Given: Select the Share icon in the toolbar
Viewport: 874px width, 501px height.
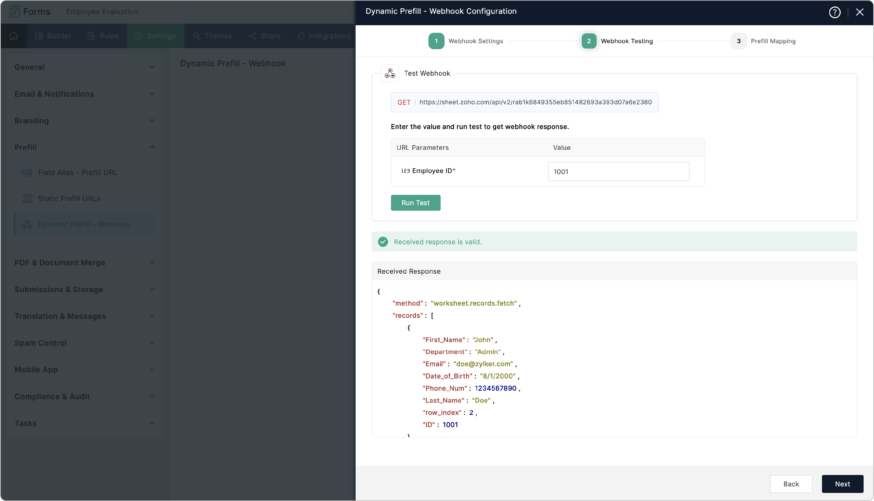Looking at the screenshot, I should (x=252, y=35).
